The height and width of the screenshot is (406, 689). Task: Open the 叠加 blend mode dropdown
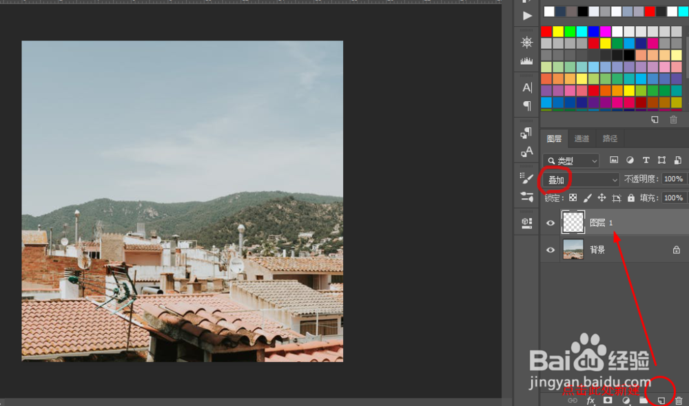click(581, 180)
